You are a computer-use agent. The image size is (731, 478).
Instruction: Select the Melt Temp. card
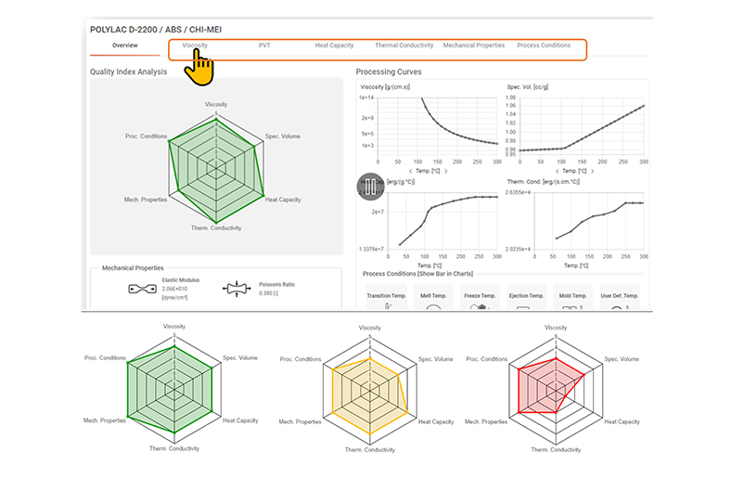click(x=433, y=297)
